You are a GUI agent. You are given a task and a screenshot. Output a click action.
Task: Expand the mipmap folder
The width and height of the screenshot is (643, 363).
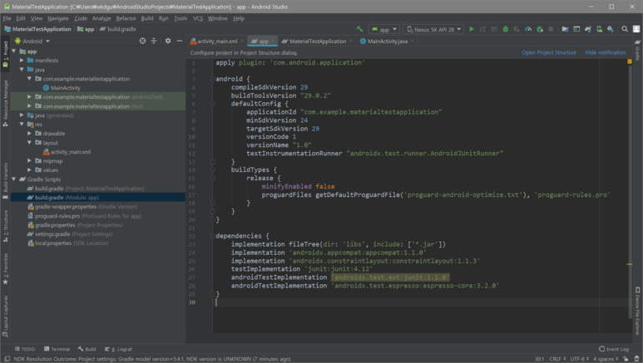tap(29, 160)
